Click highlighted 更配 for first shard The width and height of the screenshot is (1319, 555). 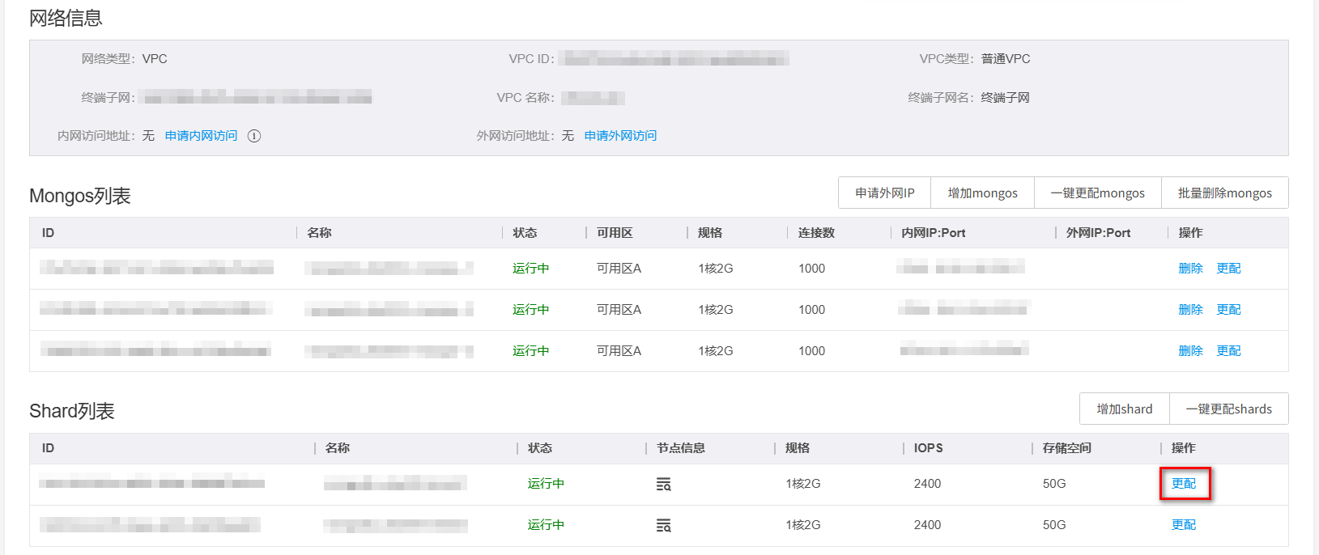tap(1184, 484)
